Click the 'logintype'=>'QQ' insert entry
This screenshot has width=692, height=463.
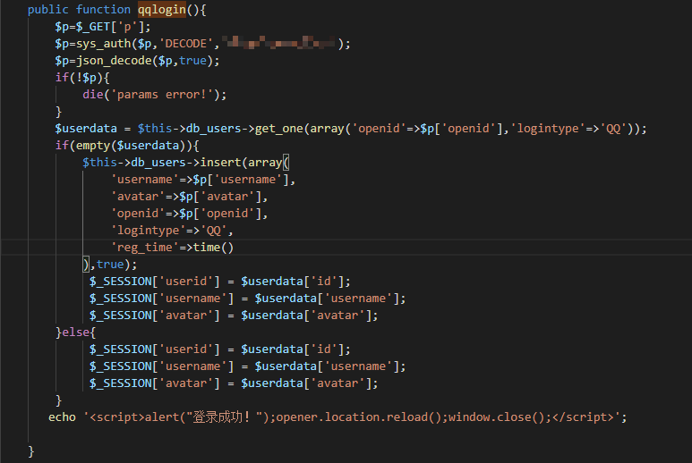172,231
